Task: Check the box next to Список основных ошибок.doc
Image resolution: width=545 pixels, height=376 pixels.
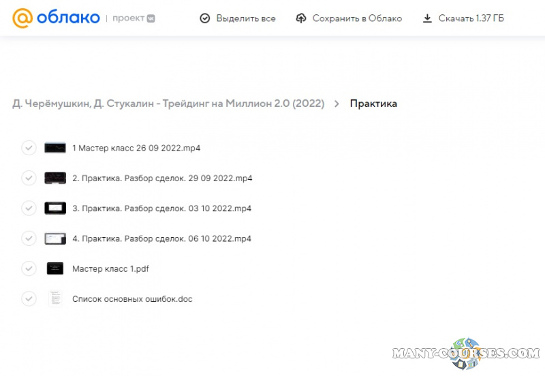Action: 29,298
